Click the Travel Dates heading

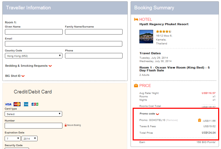150,53
